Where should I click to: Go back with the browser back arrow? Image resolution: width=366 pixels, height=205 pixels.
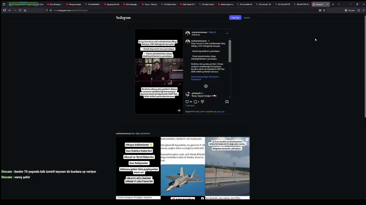(x=10, y=10)
